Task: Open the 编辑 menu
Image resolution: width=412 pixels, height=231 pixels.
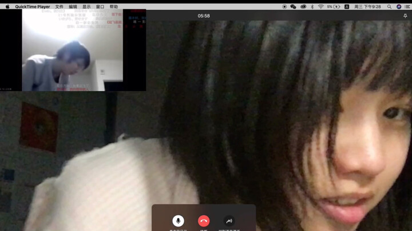Action: 73,6
